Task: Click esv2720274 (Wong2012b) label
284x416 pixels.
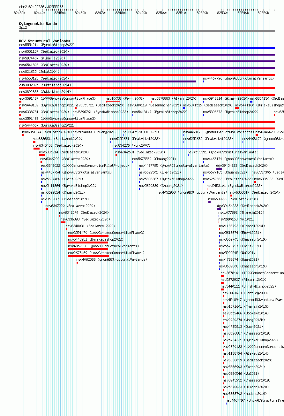Action: click(x=244, y=320)
